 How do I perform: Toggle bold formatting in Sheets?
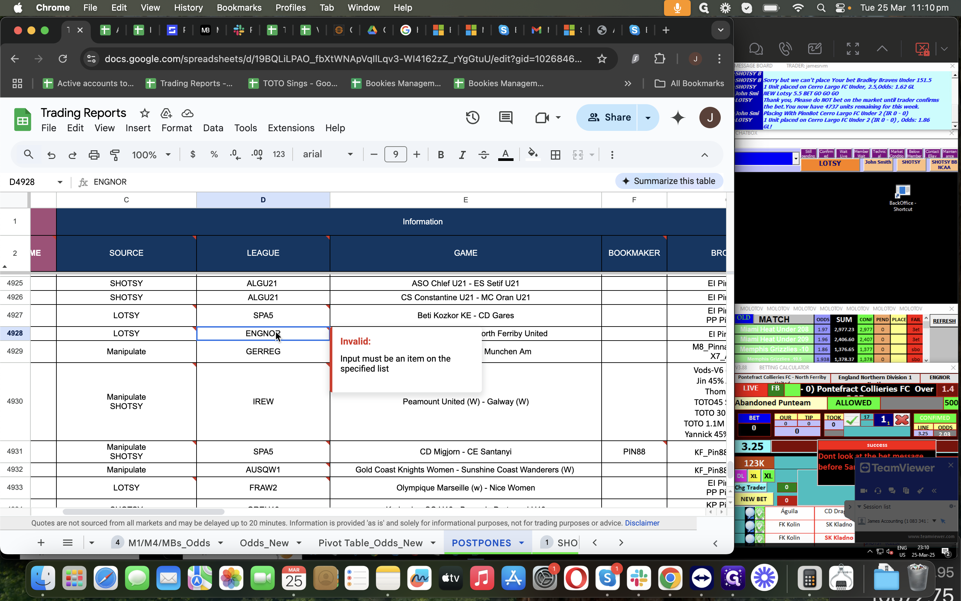(440, 155)
